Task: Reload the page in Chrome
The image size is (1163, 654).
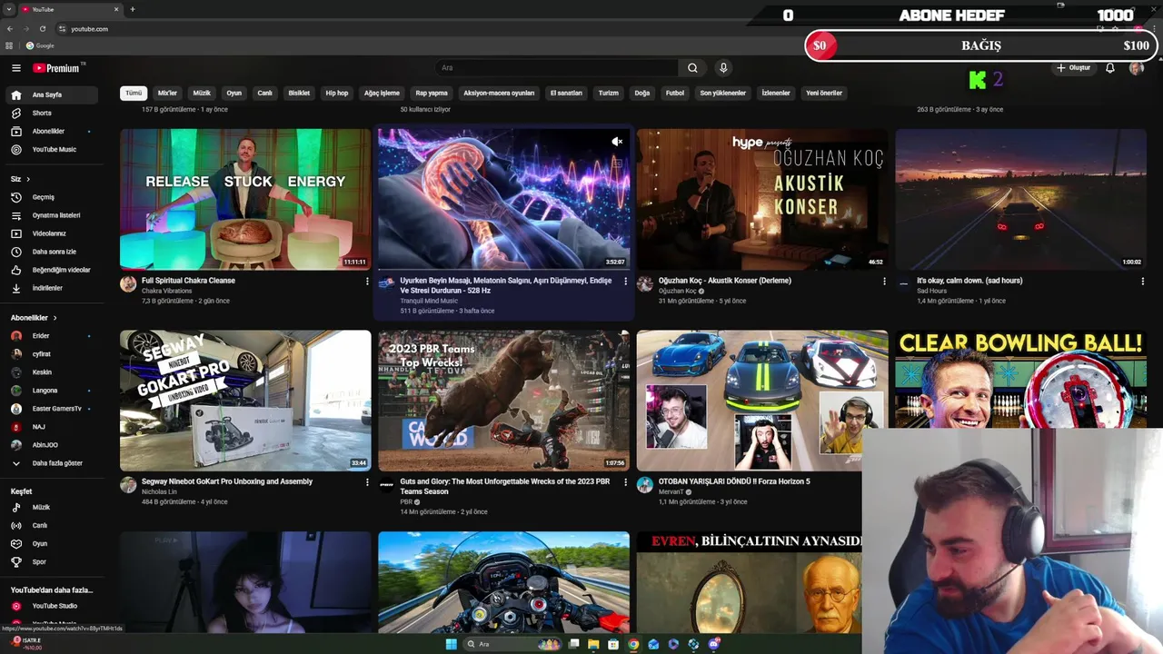Action: pos(42,28)
